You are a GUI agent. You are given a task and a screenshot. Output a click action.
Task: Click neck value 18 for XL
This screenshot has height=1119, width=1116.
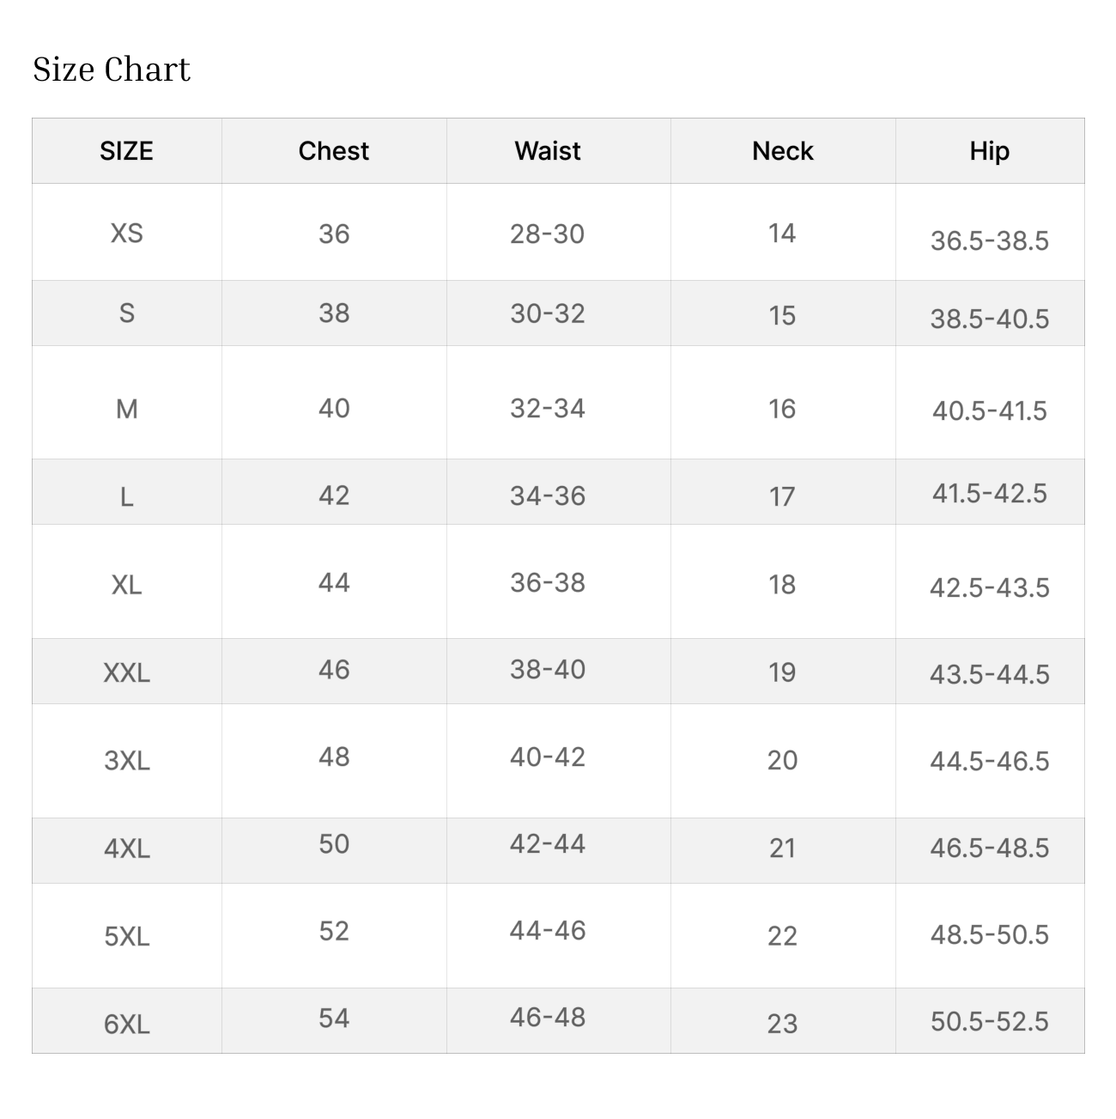(x=782, y=584)
